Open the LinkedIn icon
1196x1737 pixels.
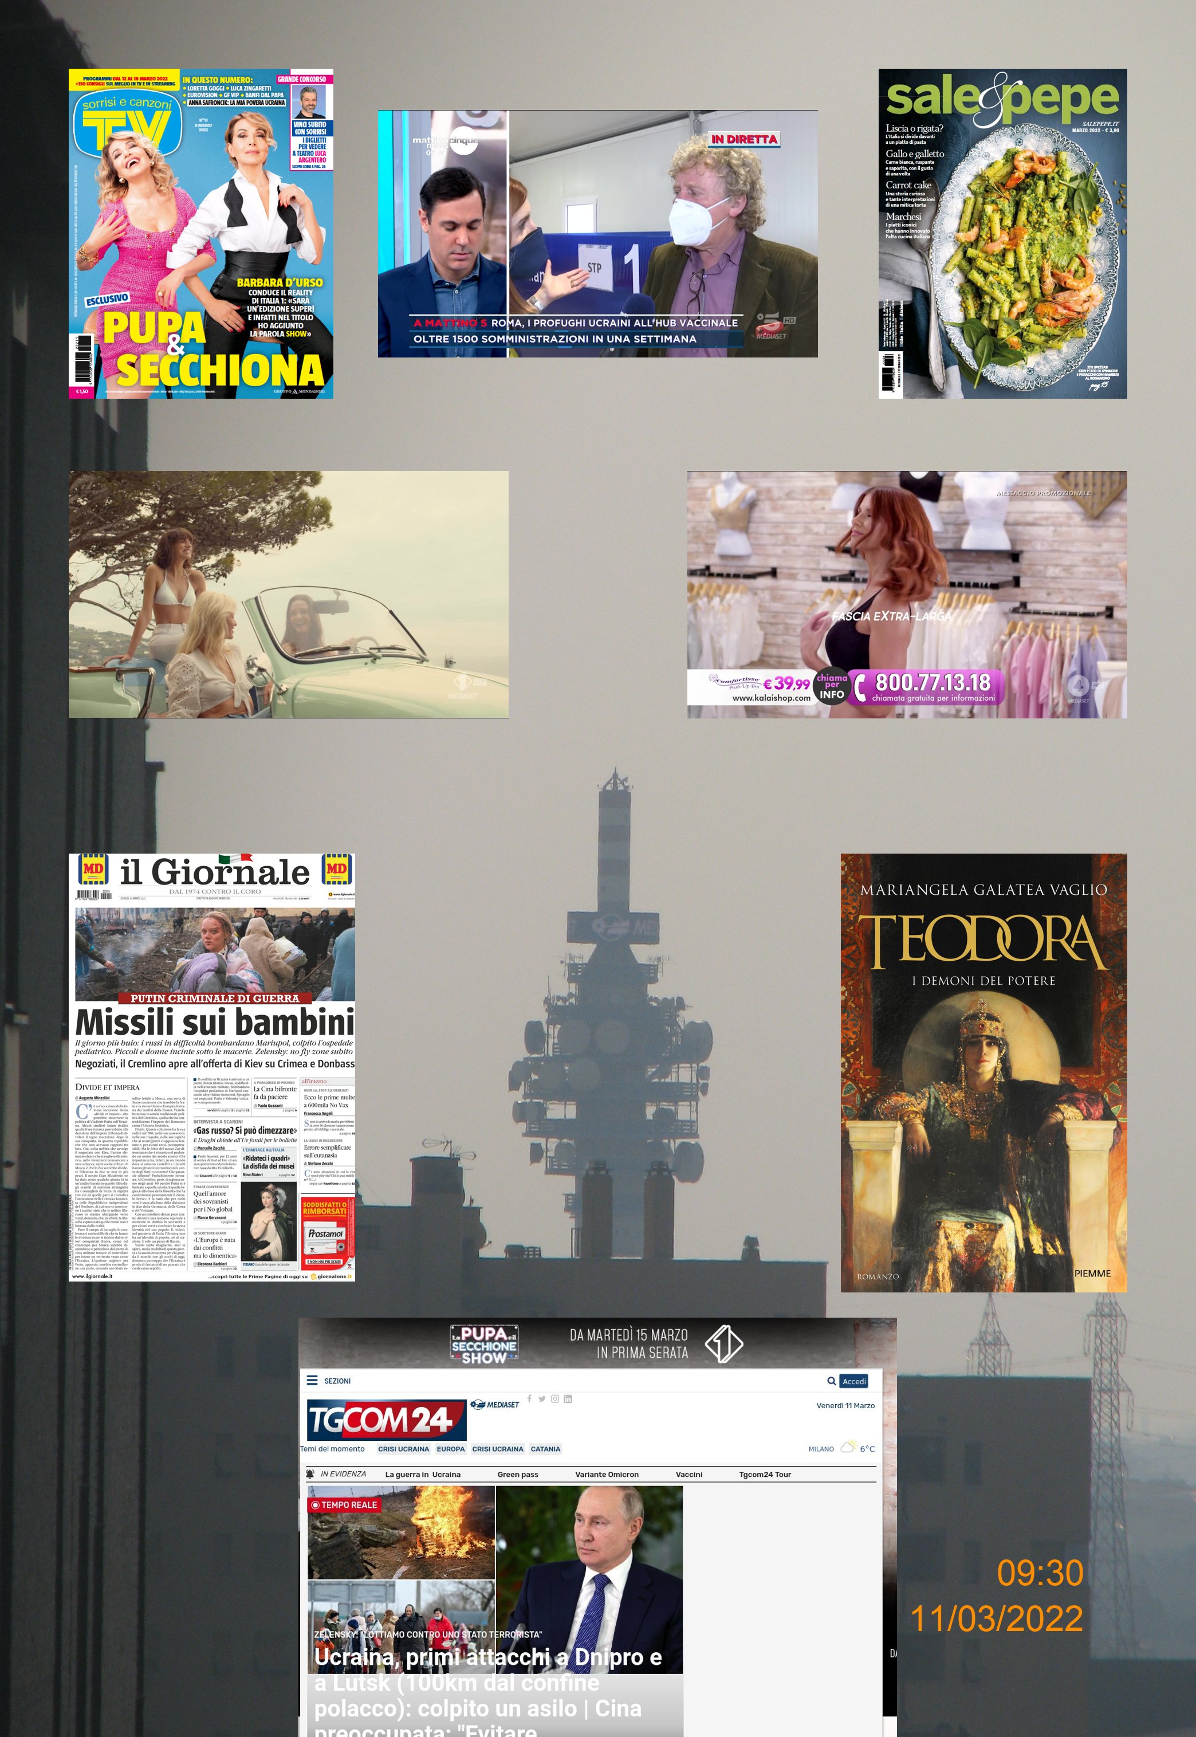[568, 1399]
